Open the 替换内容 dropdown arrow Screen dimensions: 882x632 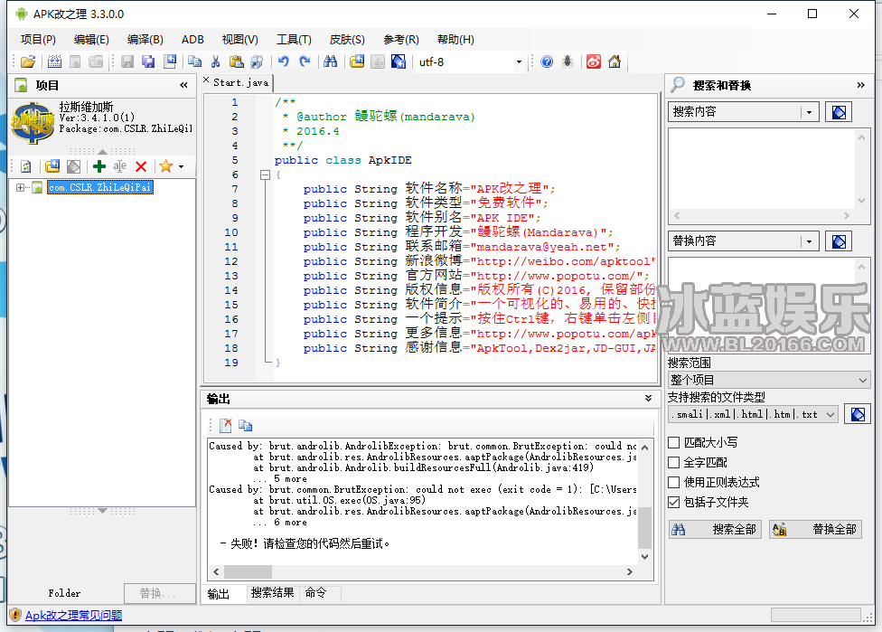click(810, 241)
